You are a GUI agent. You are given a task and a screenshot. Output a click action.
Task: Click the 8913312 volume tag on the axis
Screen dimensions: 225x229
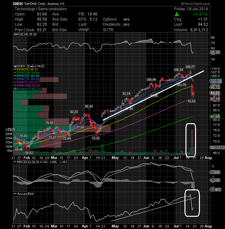[217, 148]
